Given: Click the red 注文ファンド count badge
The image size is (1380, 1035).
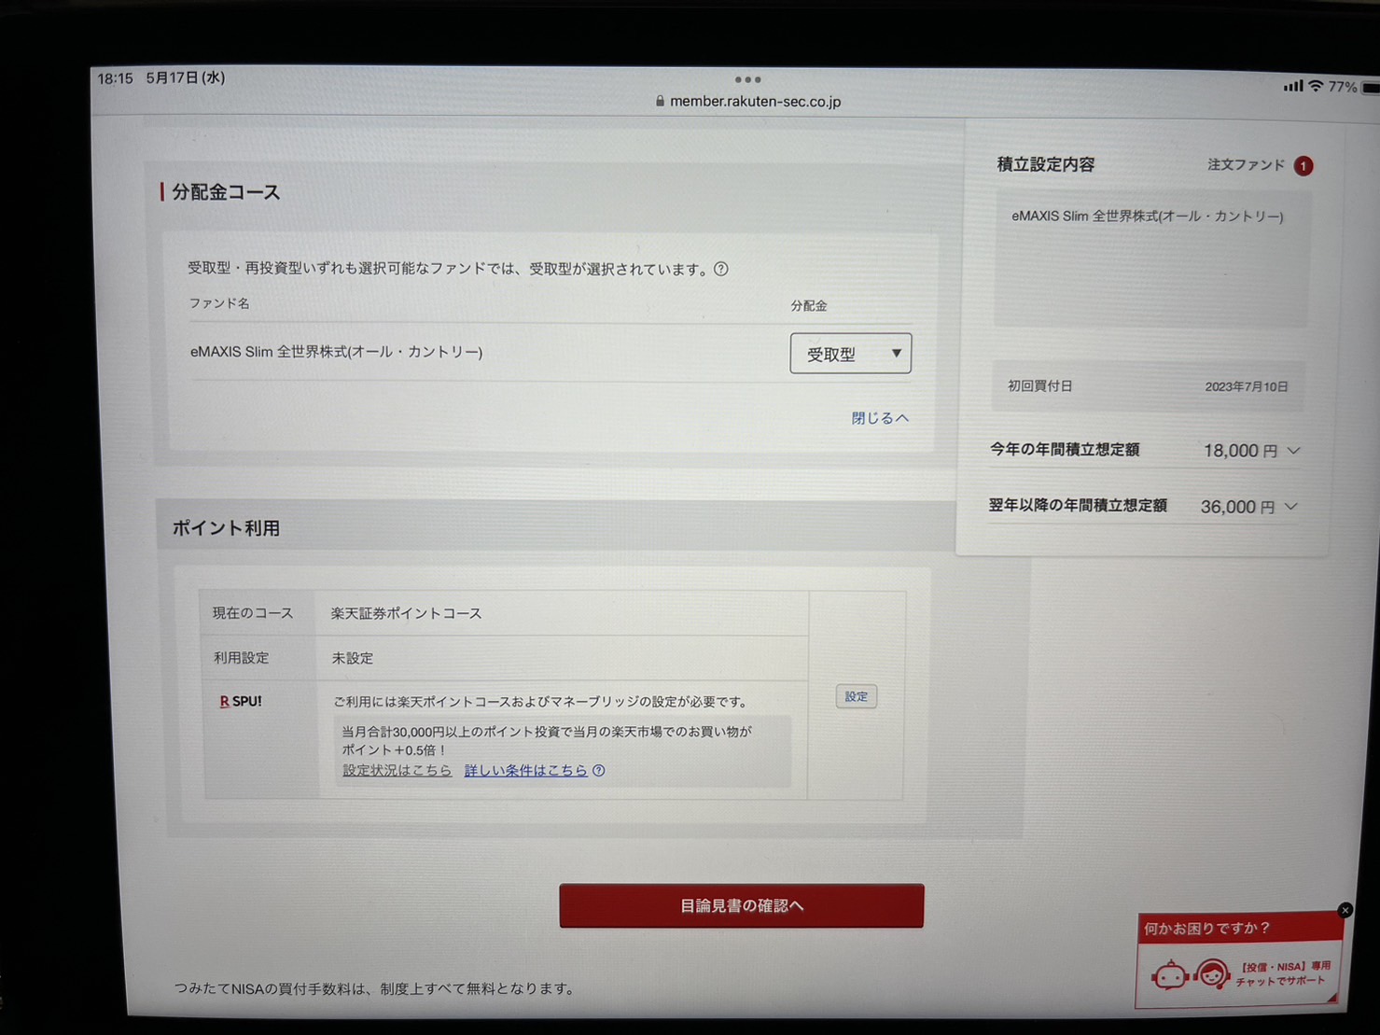Looking at the screenshot, I should coord(1303,166).
